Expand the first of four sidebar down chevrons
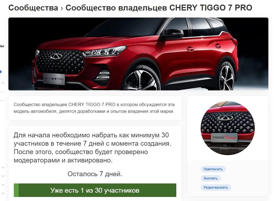 (x=3, y=168)
